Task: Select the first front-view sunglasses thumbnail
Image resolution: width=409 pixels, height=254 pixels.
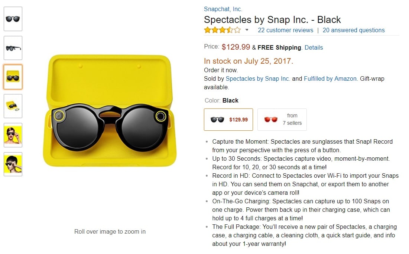Action: (x=13, y=19)
